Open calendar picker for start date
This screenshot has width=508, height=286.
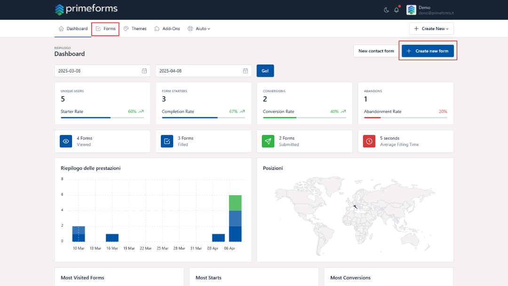pos(144,71)
